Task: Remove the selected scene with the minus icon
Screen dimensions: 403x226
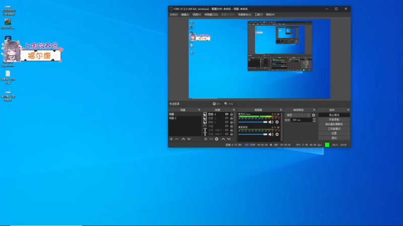Action: point(177,139)
